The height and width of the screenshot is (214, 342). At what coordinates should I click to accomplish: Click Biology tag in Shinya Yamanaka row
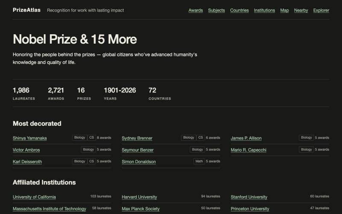click(x=80, y=137)
